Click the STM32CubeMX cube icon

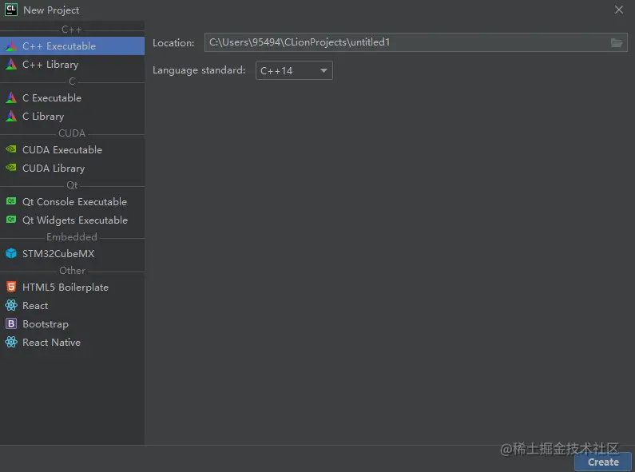(x=11, y=253)
